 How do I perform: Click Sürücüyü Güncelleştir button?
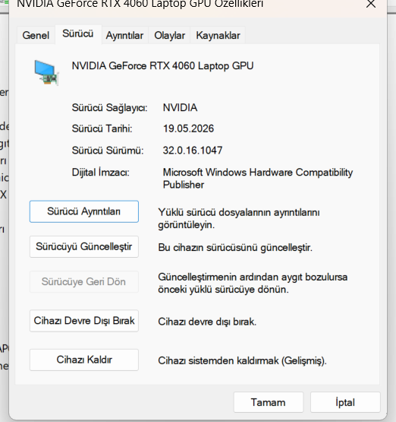point(84,247)
